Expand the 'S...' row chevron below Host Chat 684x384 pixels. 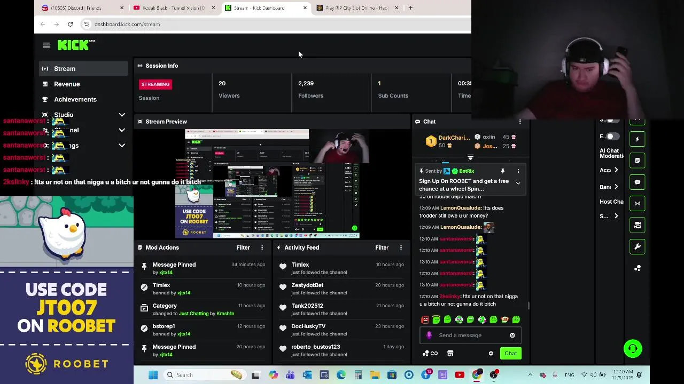click(x=616, y=216)
